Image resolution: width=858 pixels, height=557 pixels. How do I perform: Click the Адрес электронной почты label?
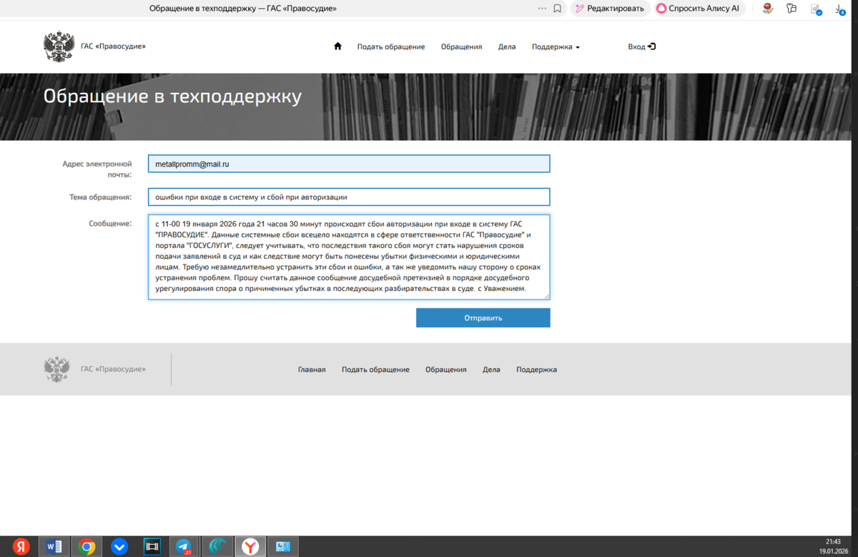coord(97,169)
